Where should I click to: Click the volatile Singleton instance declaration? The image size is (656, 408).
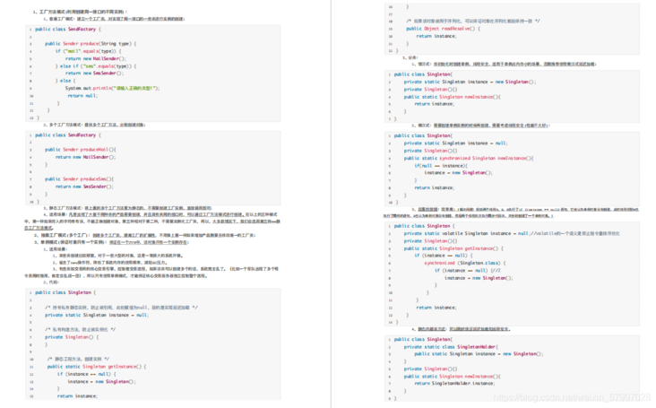[x=461, y=232]
